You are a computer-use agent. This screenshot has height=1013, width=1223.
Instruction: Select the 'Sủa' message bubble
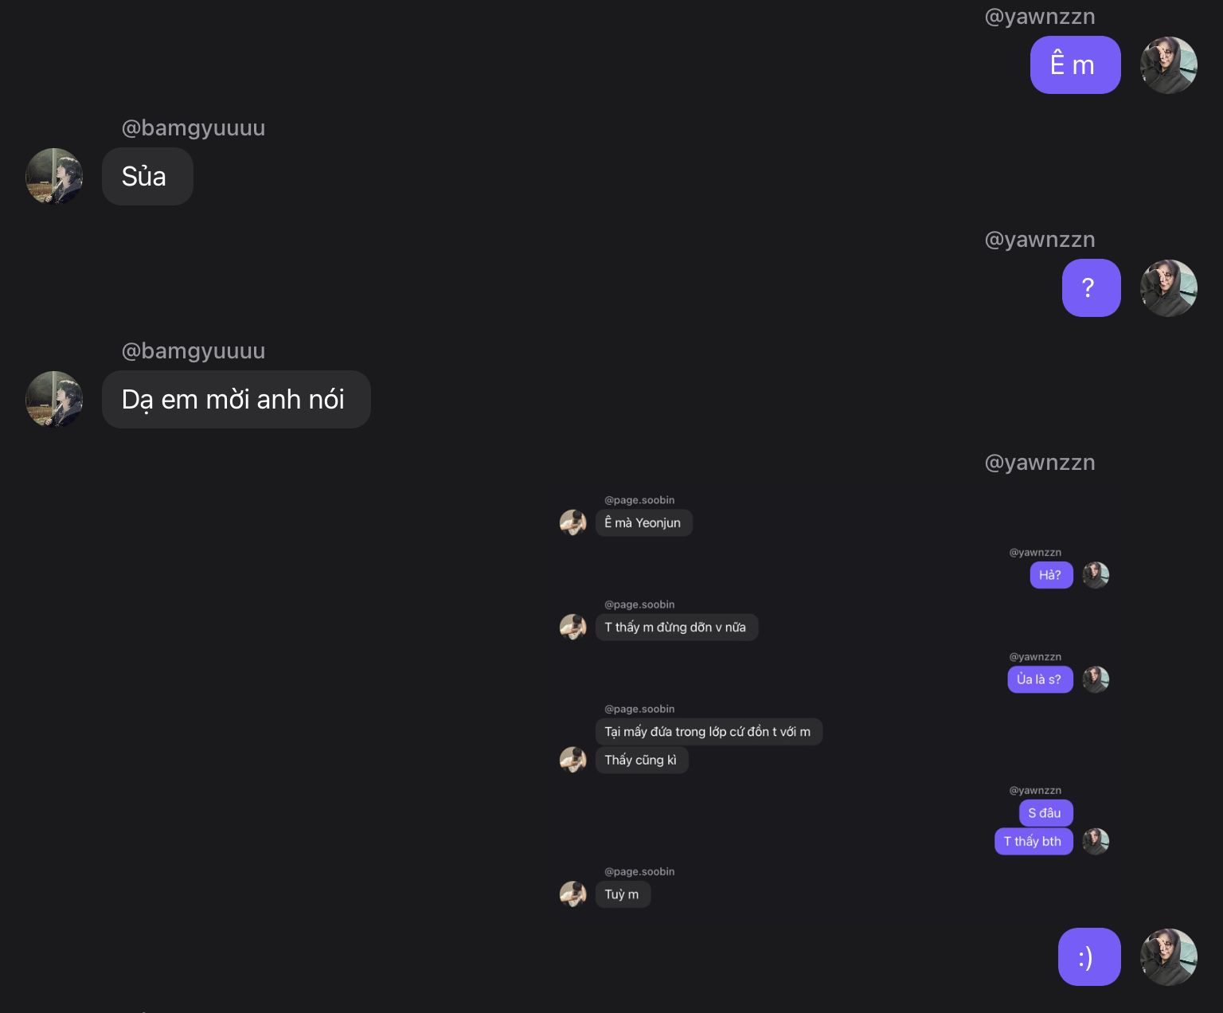(x=147, y=176)
